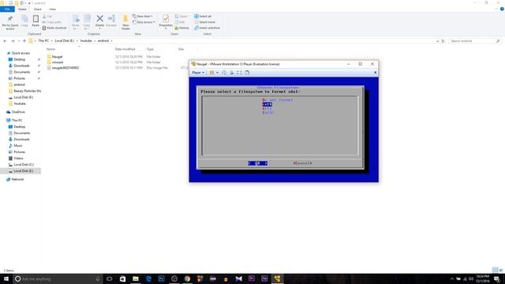Open the New item dropdown
This screenshot has height=284, width=505.
pyautogui.click(x=143, y=16)
